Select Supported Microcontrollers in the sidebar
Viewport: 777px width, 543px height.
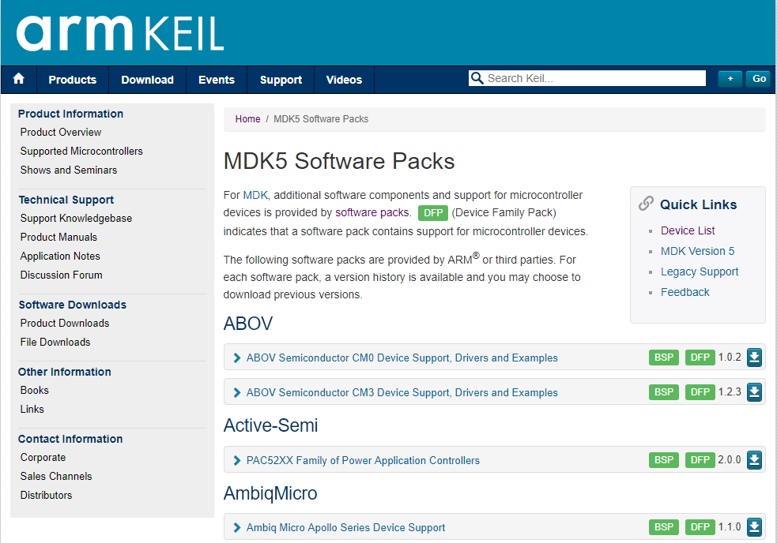tap(81, 151)
